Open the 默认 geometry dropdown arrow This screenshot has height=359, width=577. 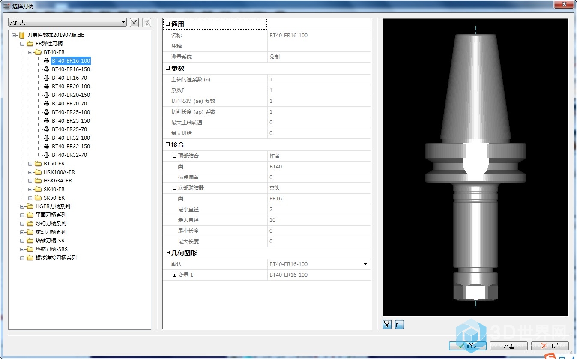pos(365,264)
